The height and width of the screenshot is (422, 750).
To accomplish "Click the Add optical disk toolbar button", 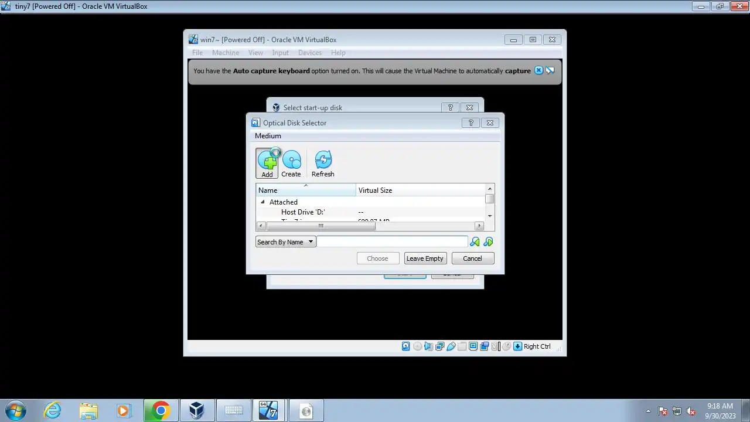I will pos(267,163).
